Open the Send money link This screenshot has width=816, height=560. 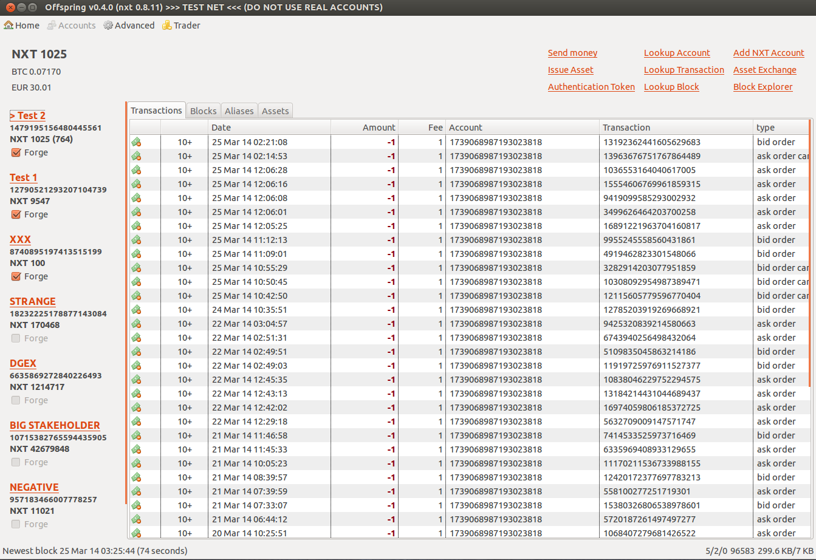(x=572, y=53)
